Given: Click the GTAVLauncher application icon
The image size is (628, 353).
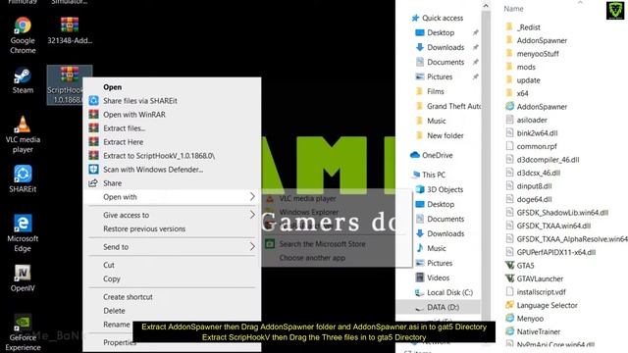Looking at the screenshot, I should [509, 278].
